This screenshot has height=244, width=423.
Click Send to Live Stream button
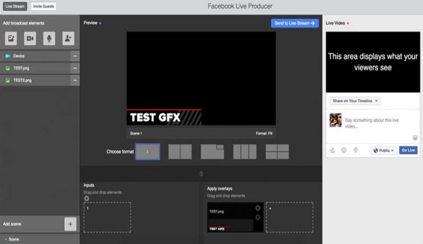tap(295, 23)
